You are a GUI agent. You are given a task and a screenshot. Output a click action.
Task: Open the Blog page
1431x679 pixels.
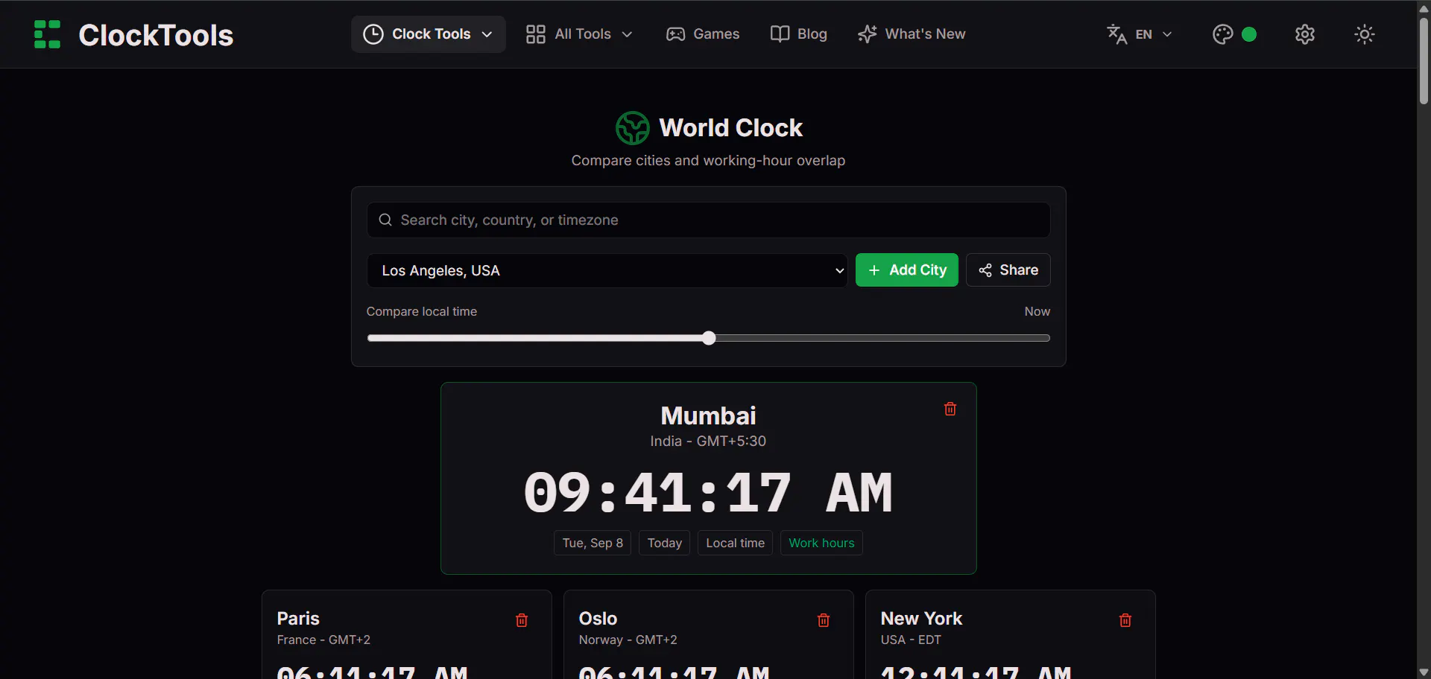click(x=799, y=34)
